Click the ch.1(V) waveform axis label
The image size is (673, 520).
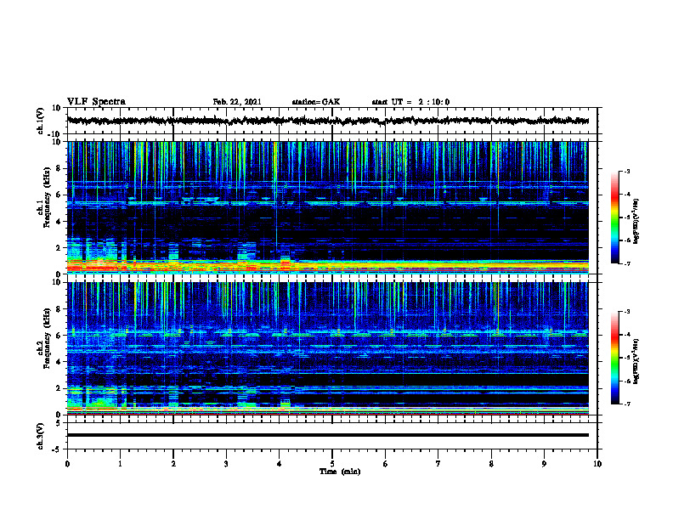(x=41, y=121)
